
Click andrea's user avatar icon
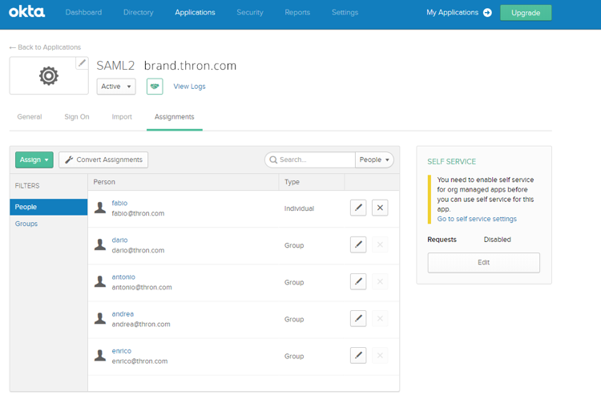(x=100, y=318)
